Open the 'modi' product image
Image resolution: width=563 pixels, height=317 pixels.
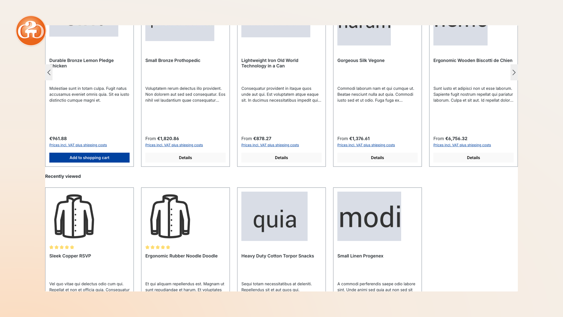369,216
